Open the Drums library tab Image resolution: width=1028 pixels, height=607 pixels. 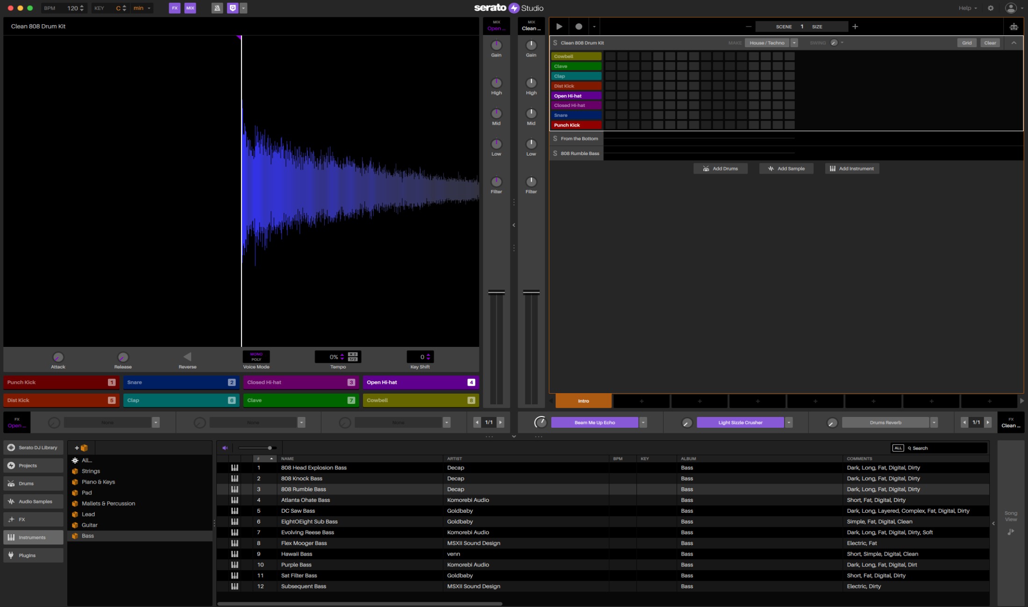tap(33, 484)
